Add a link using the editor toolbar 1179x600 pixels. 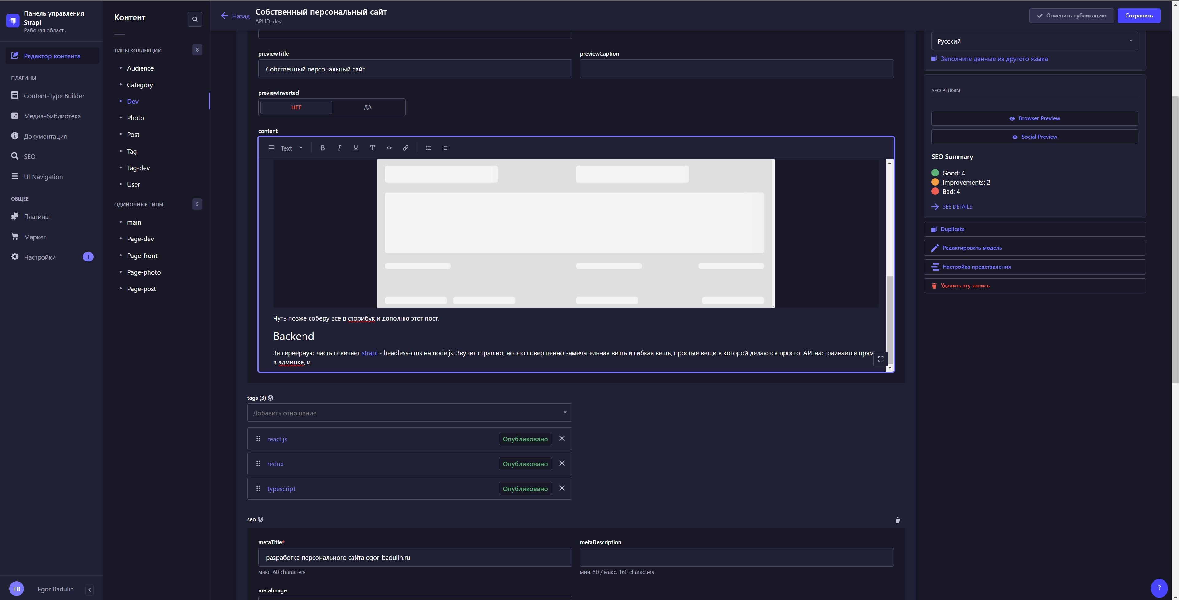point(405,148)
